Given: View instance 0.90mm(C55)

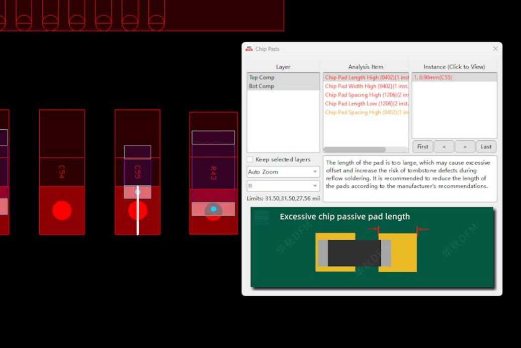Looking at the screenshot, I should click(x=433, y=77).
